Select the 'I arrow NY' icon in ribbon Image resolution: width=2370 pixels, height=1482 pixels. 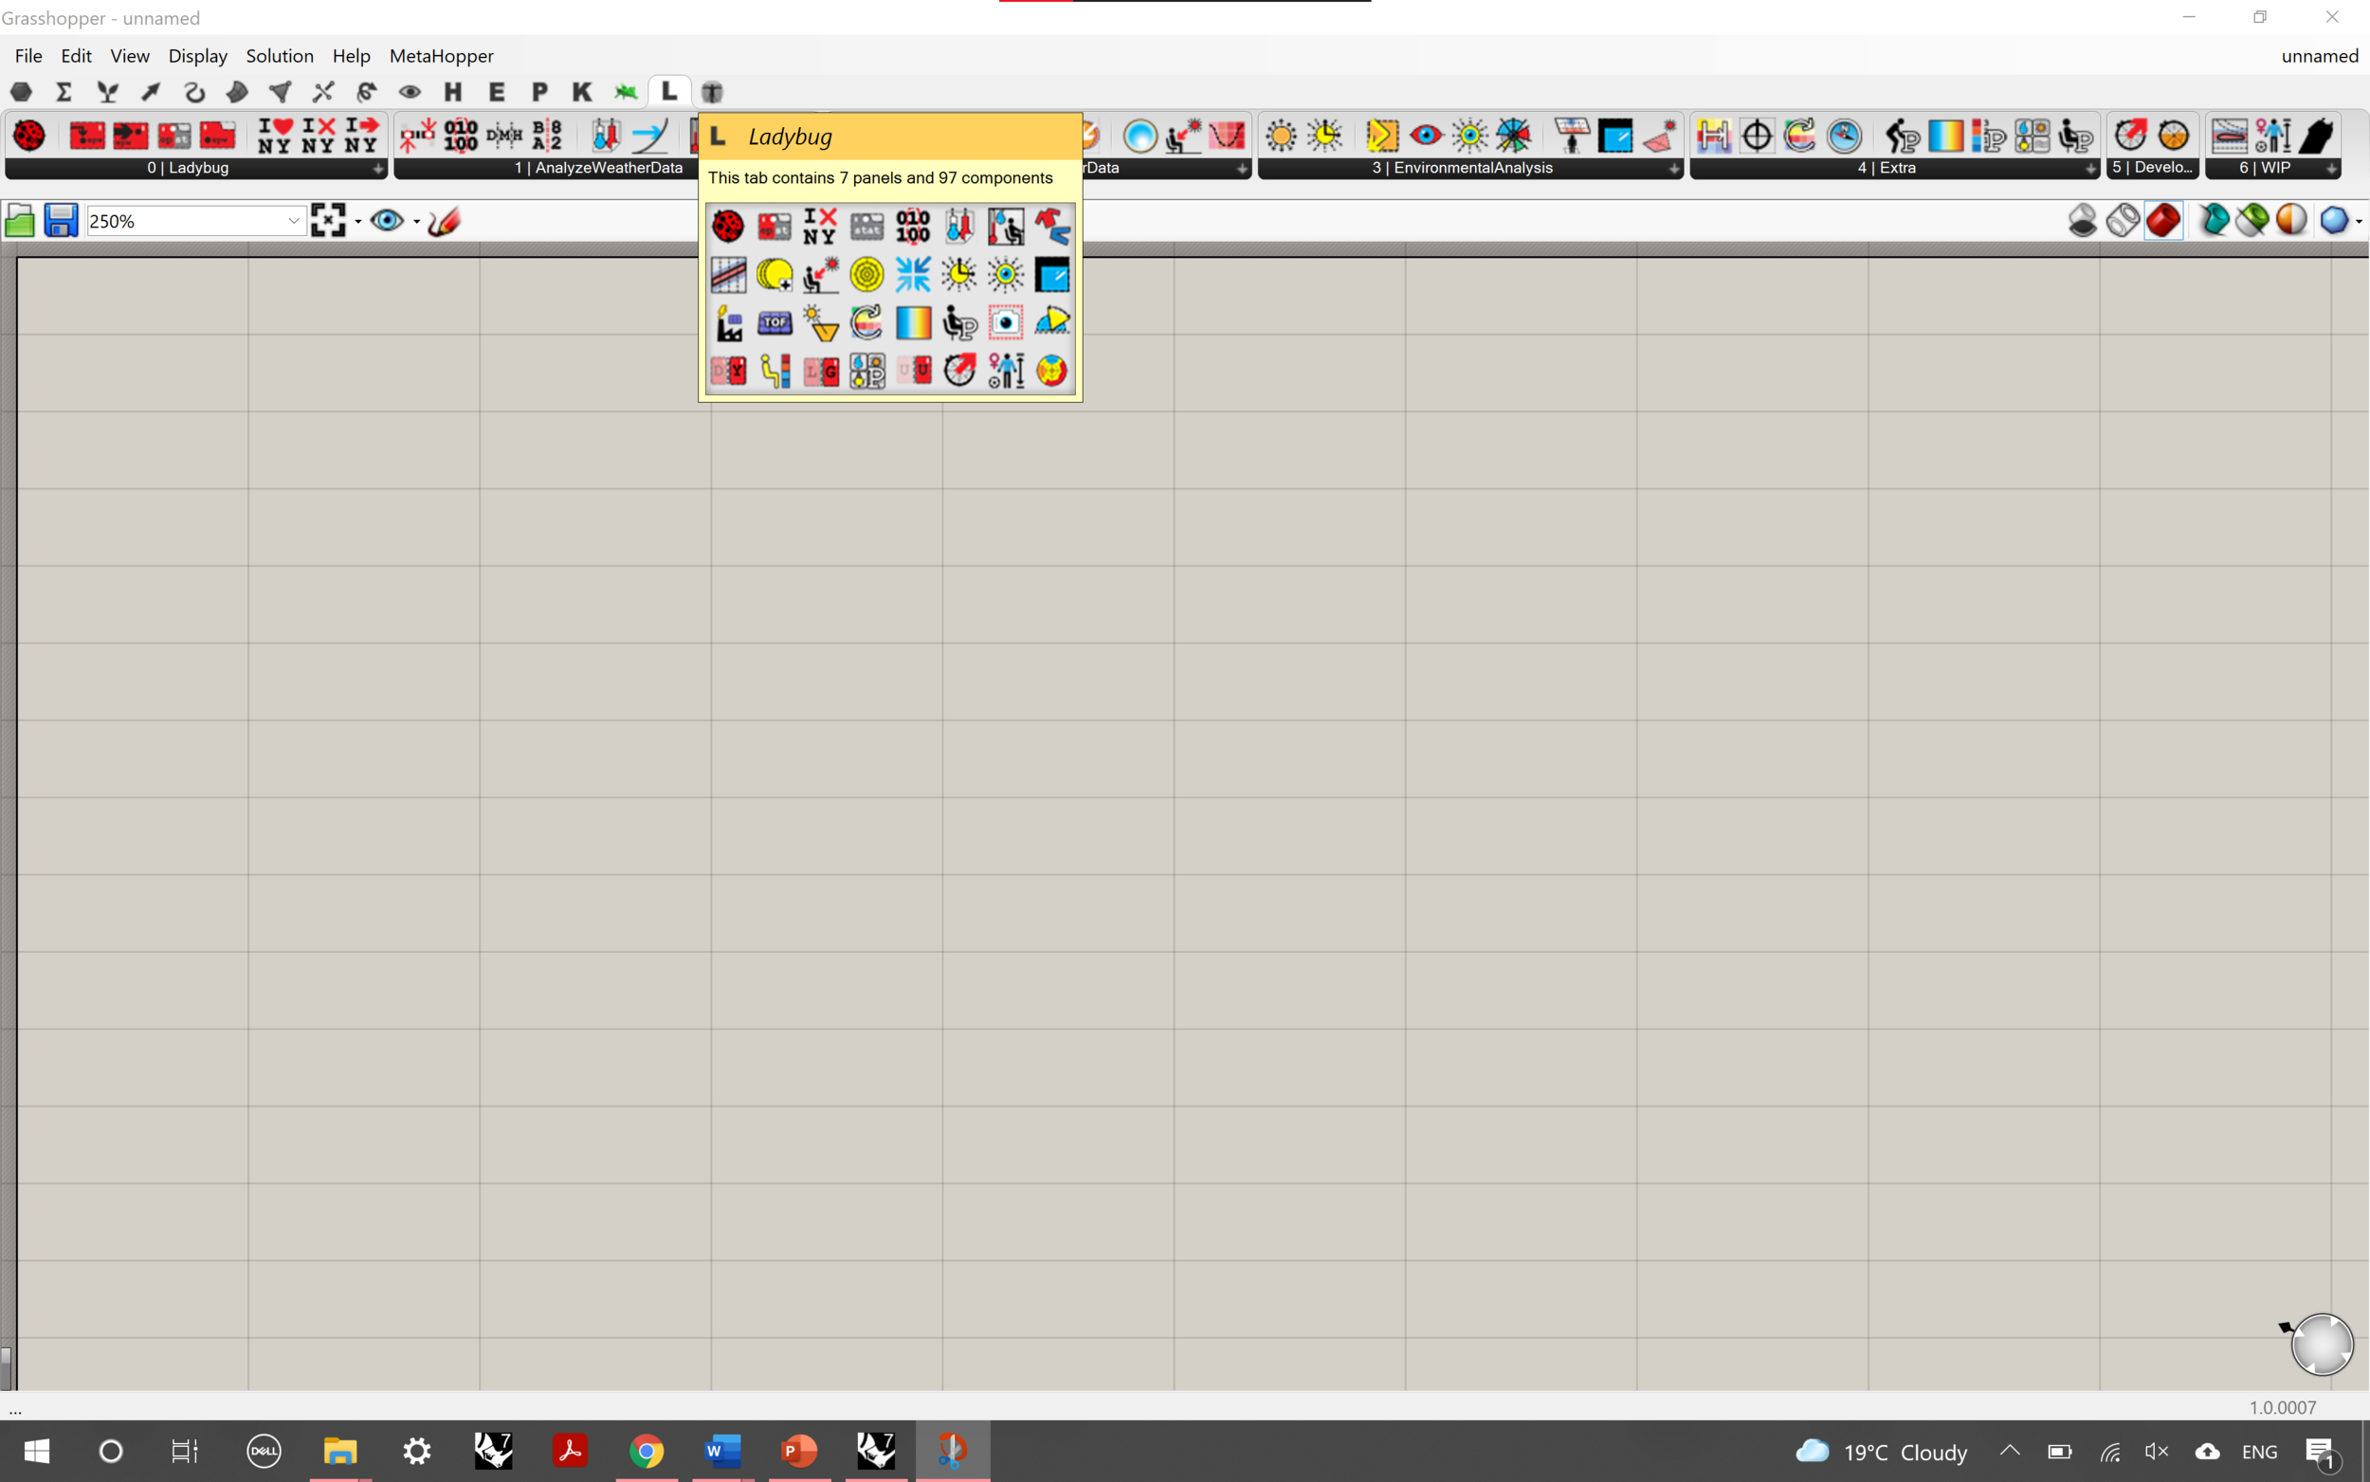(x=361, y=136)
